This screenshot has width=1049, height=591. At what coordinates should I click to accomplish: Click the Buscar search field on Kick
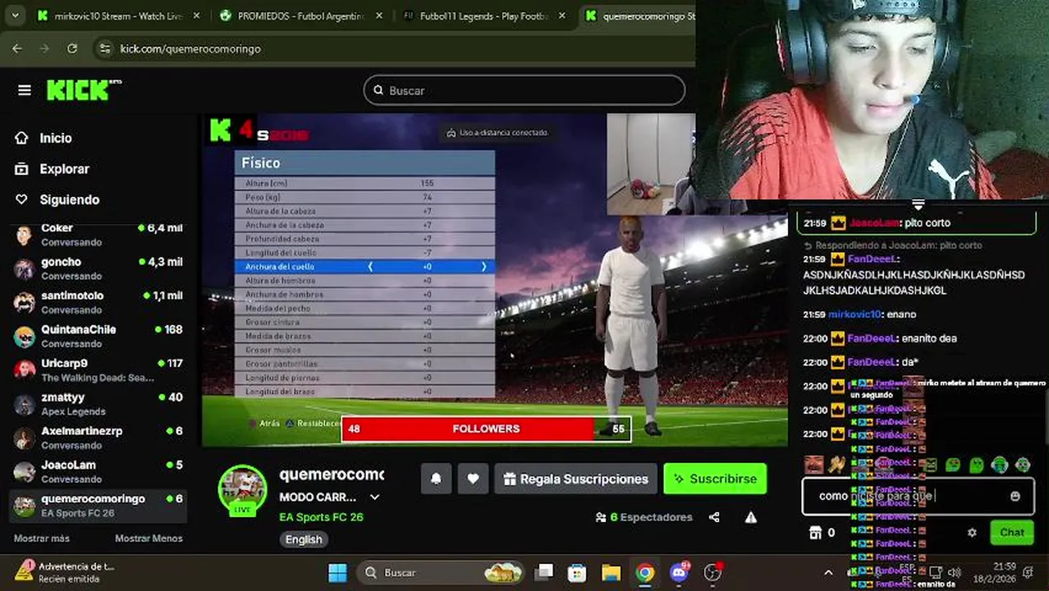point(524,90)
